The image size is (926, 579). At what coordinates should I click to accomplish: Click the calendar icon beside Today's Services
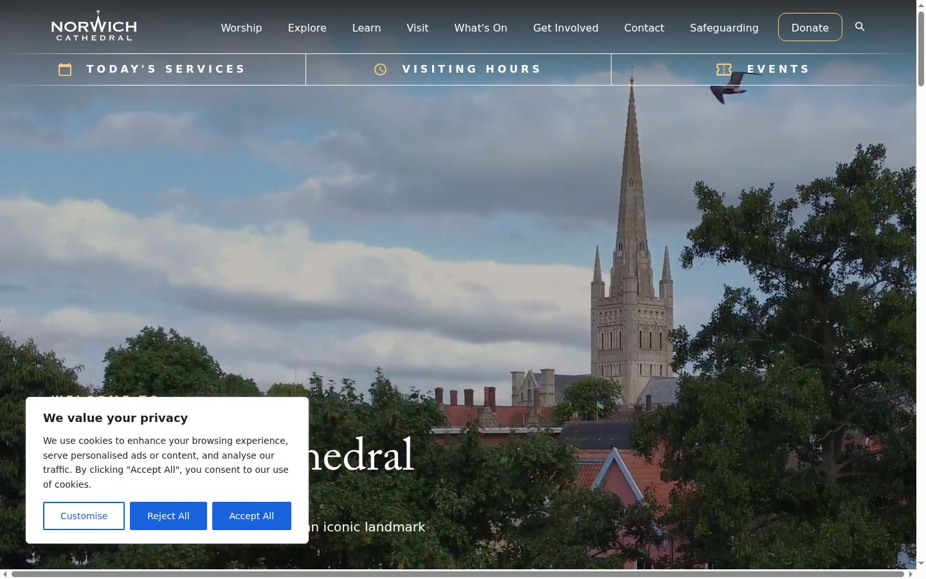pyautogui.click(x=65, y=69)
